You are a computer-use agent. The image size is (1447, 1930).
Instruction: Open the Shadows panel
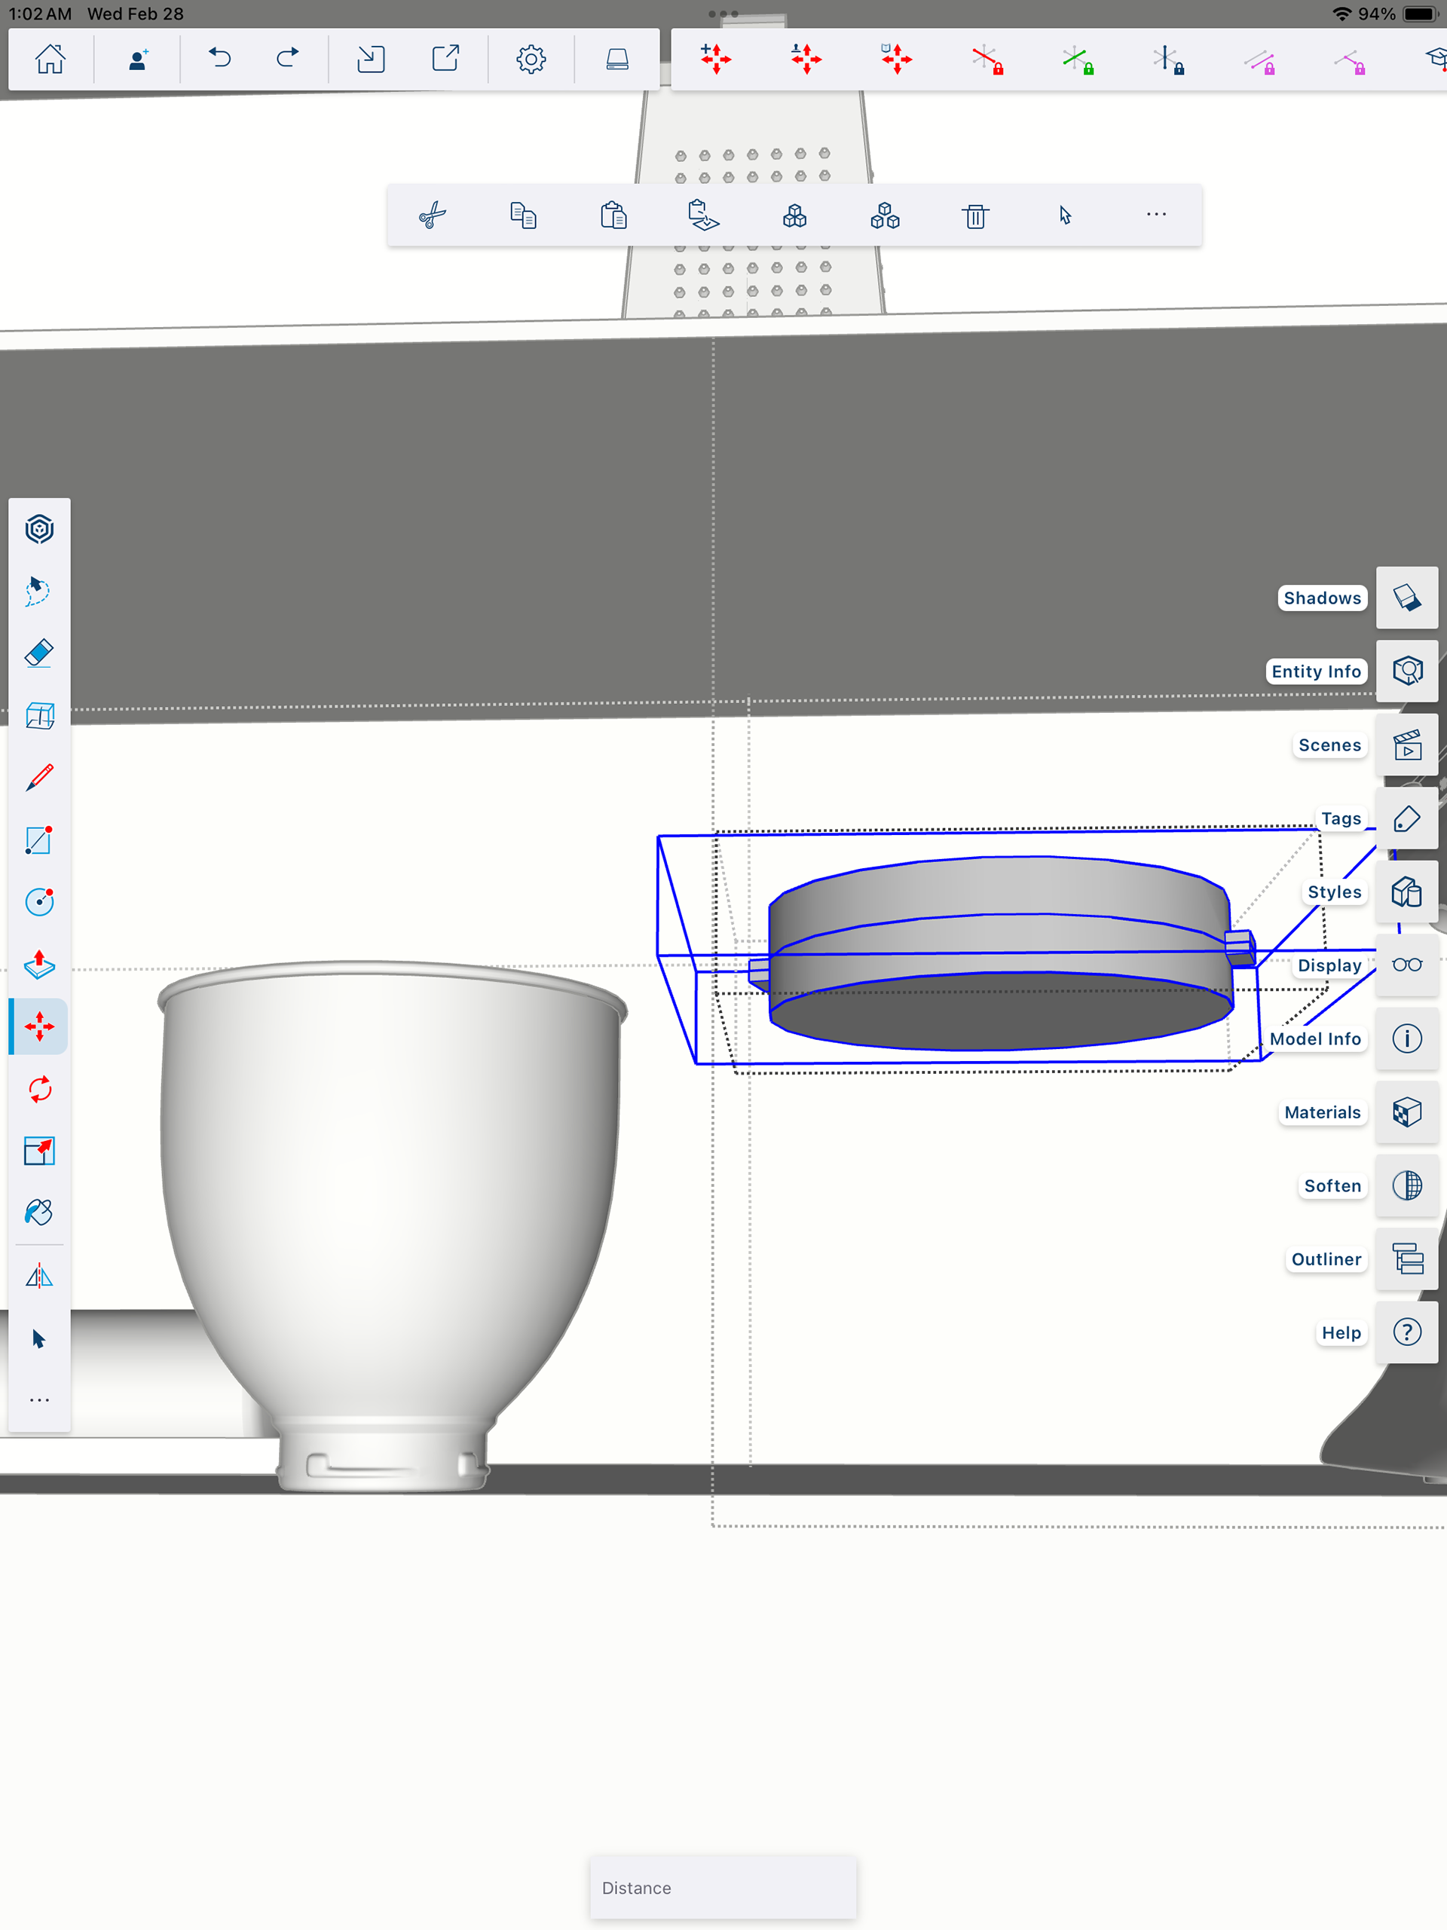click(1407, 598)
